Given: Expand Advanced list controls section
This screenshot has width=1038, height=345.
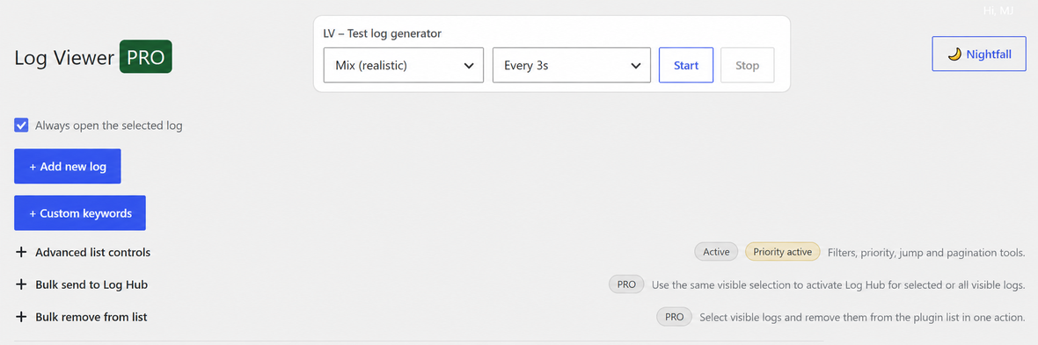Looking at the screenshot, I should [x=84, y=253].
